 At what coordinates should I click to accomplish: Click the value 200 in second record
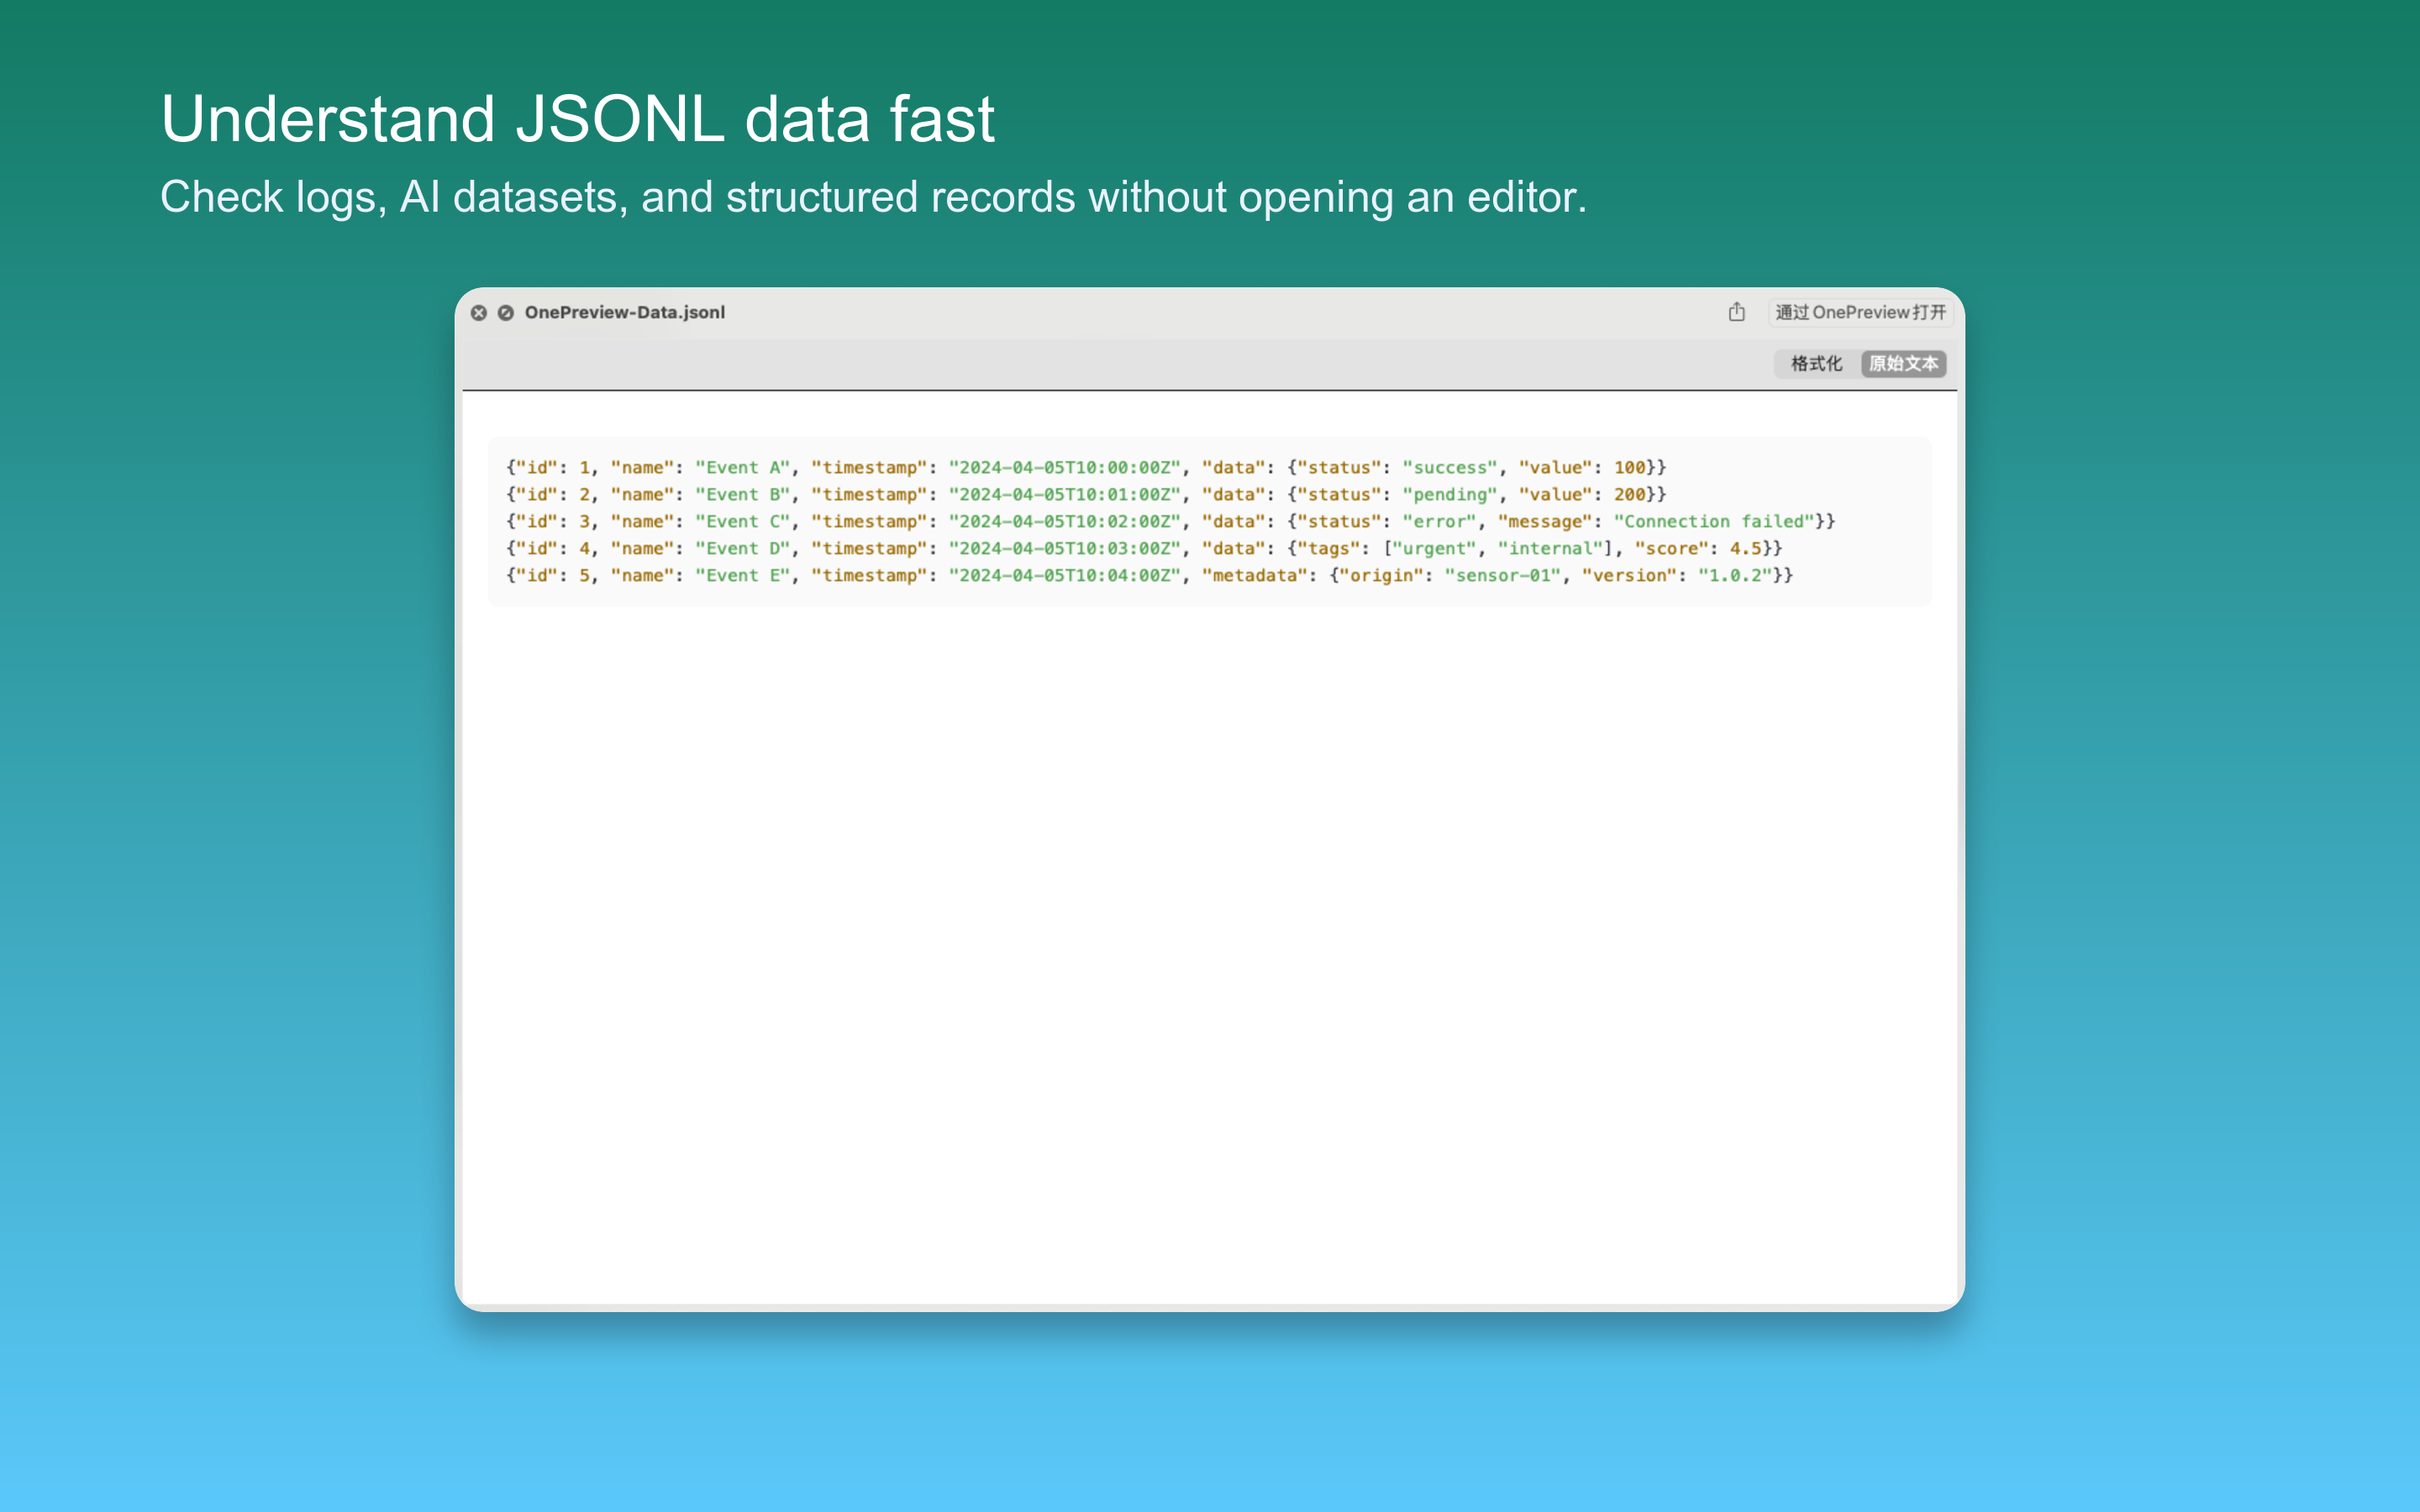(x=1629, y=494)
